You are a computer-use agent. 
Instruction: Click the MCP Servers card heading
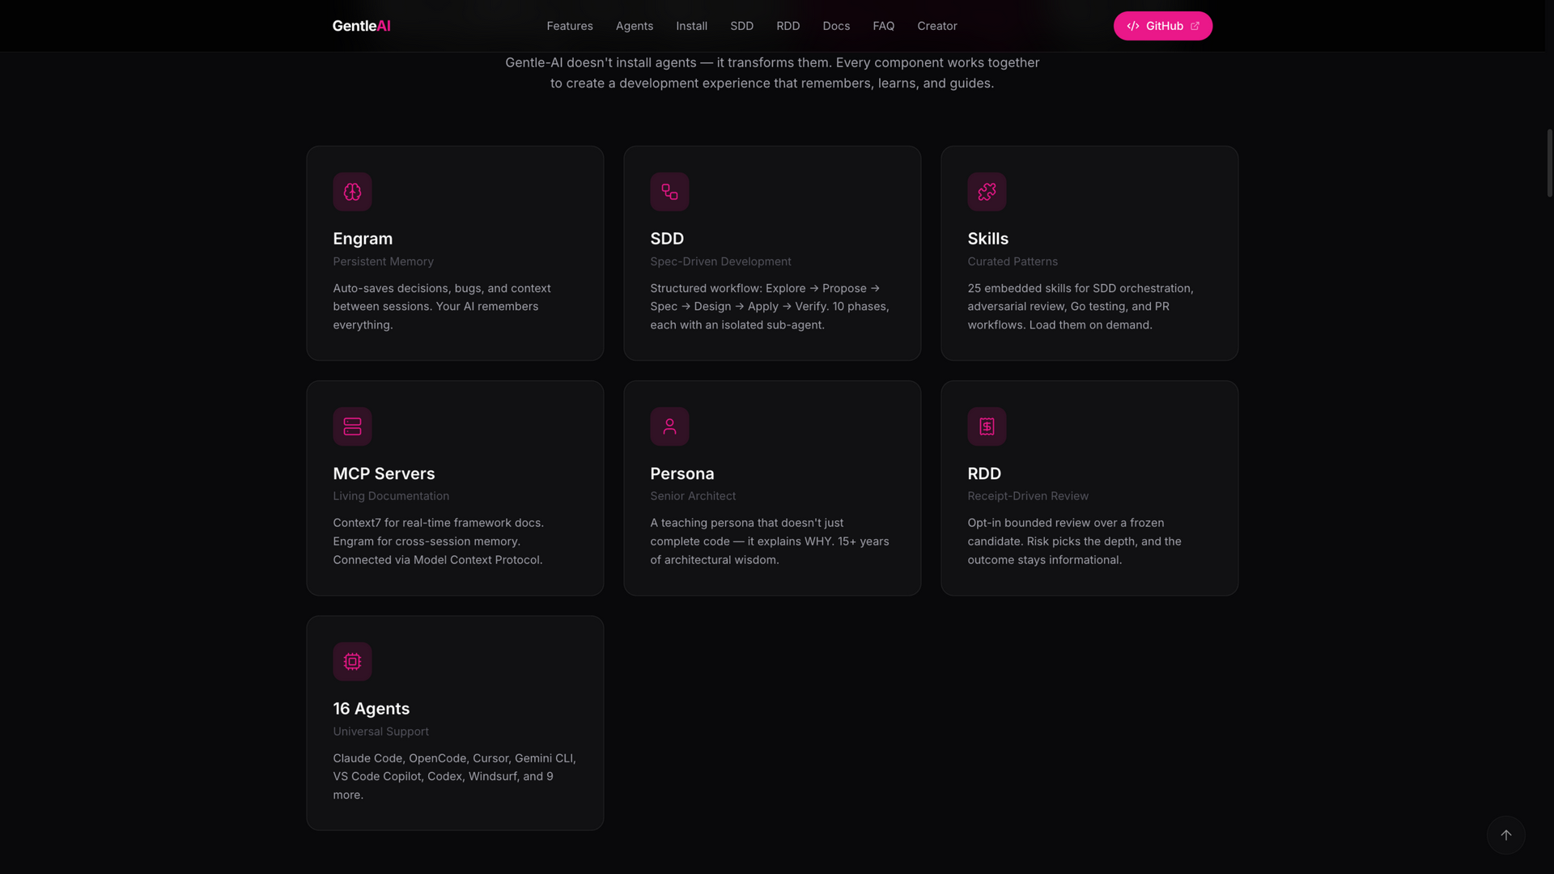tap(384, 473)
